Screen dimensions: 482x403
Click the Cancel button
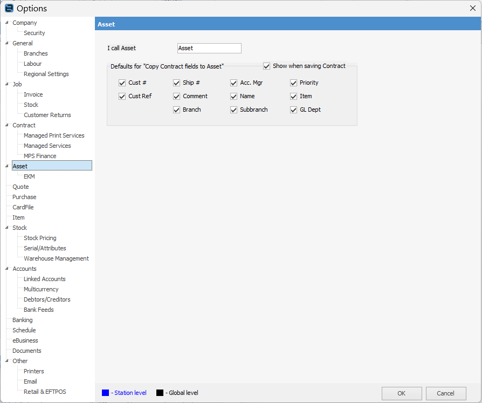point(445,393)
